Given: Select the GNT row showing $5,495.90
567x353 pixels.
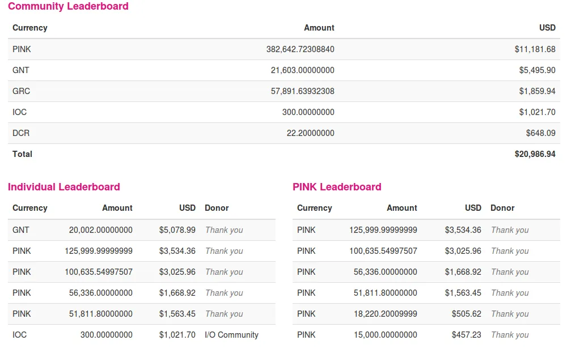Looking at the screenshot, I should [284, 70].
